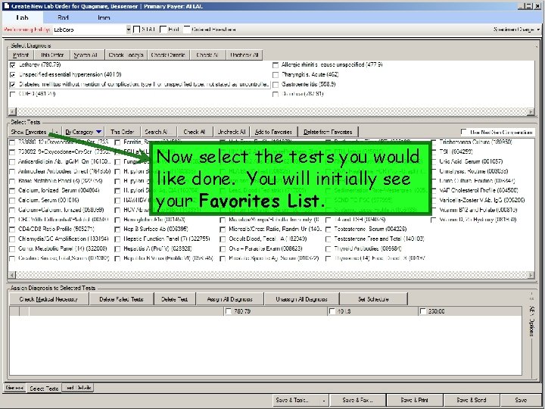545x409 pixels.
Task: Check Calcium, Ionized, Serum (004804) test
Action: click(x=13, y=191)
